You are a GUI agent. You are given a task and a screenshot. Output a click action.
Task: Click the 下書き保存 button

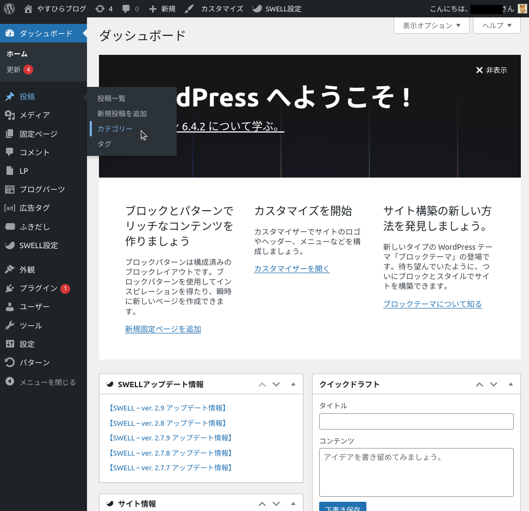click(343, 507)
